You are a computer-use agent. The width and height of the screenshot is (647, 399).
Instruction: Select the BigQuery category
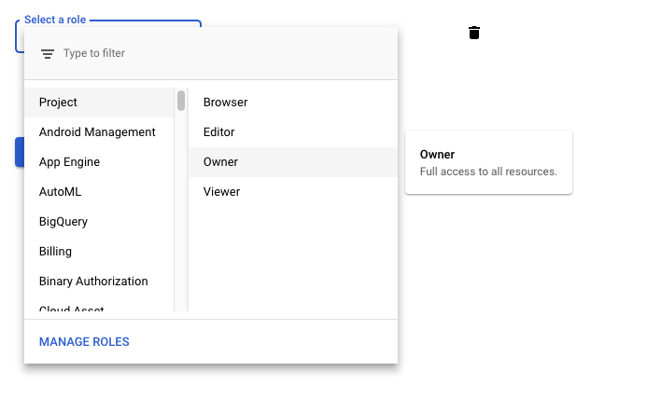(x=99, y=222)
